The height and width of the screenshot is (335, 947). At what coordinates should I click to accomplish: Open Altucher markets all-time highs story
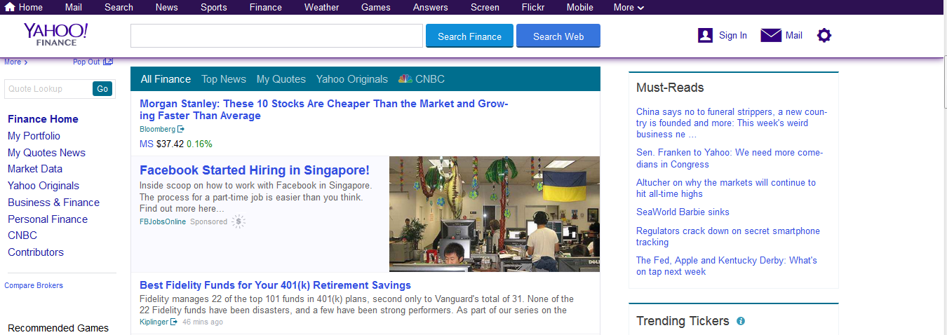click(x=726, y=188)
